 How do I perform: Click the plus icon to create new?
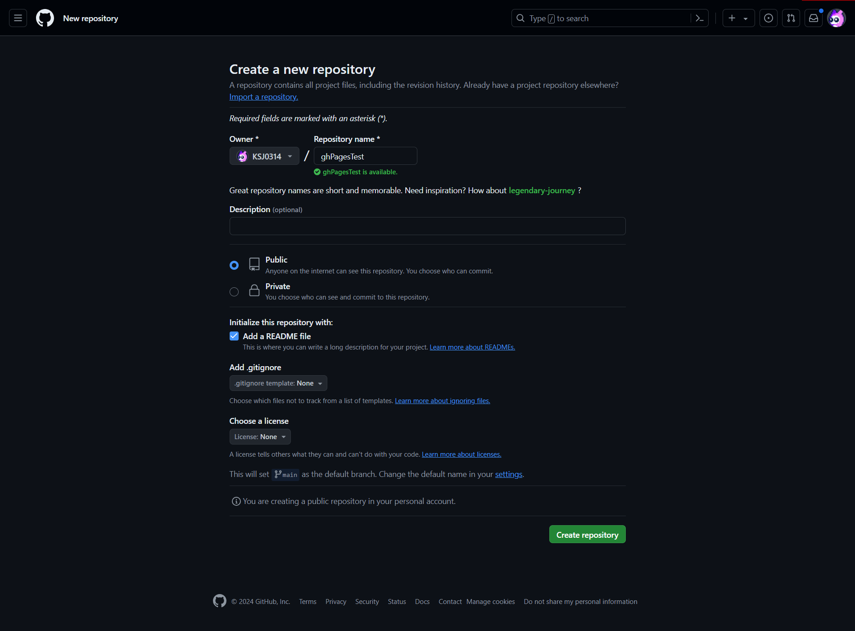coord(732,18)
